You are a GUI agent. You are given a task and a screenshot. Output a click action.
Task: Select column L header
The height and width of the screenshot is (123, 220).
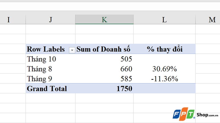tap(164, 20)
